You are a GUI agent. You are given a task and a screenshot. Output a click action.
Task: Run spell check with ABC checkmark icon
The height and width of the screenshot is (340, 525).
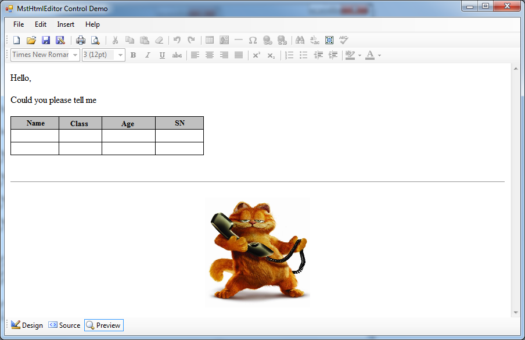coord(344,40)
